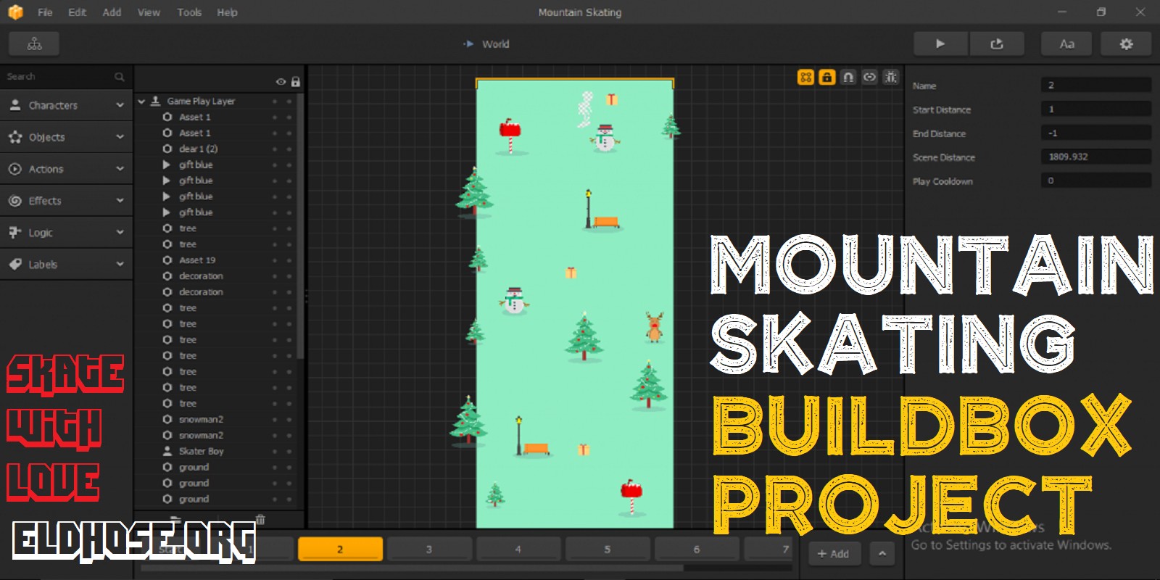Screen dimensions: 1160x580
Task: Click the Add scene button
Action: click(x=833, y=554)
